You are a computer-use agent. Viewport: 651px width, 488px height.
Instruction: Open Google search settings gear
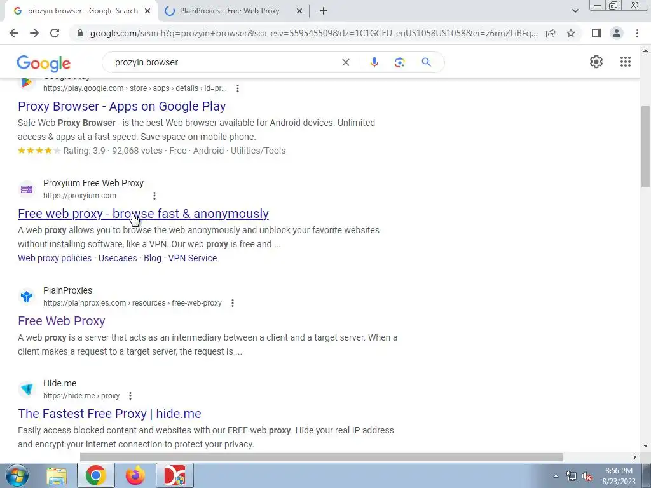tap(596, 62)
